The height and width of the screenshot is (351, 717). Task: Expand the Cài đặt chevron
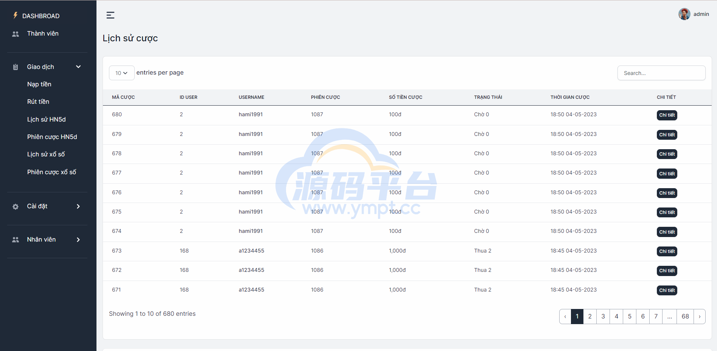click(x=78, y=206)
